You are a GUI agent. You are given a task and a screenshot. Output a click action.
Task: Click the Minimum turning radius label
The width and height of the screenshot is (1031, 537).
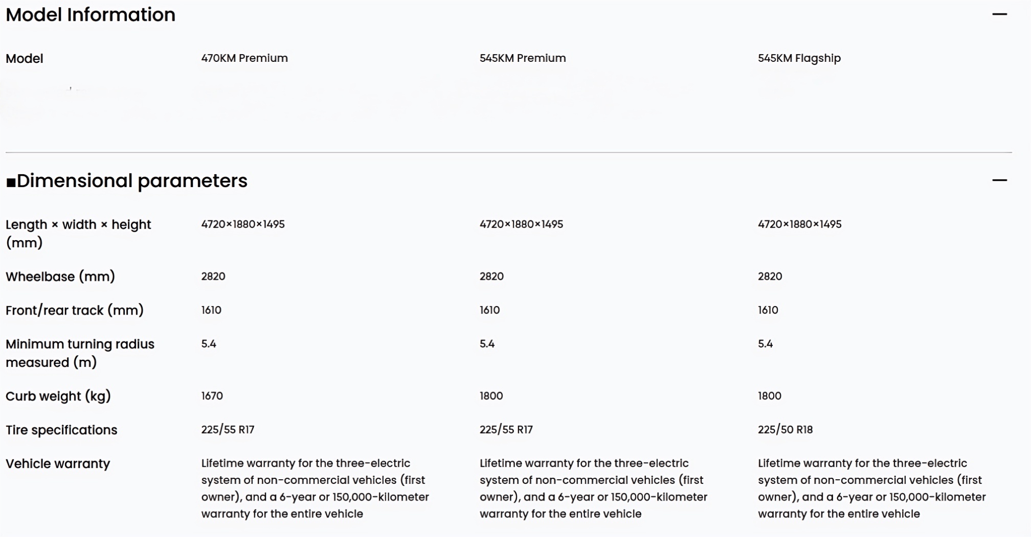click(80, 353)
